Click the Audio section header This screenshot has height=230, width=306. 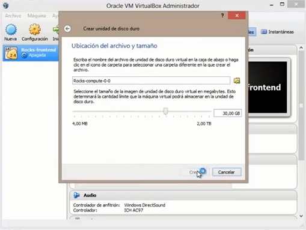point(183,195)
